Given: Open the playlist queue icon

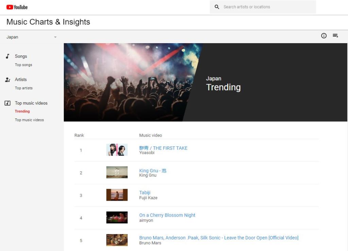Looking at the screenshot, I should [335, 35].
